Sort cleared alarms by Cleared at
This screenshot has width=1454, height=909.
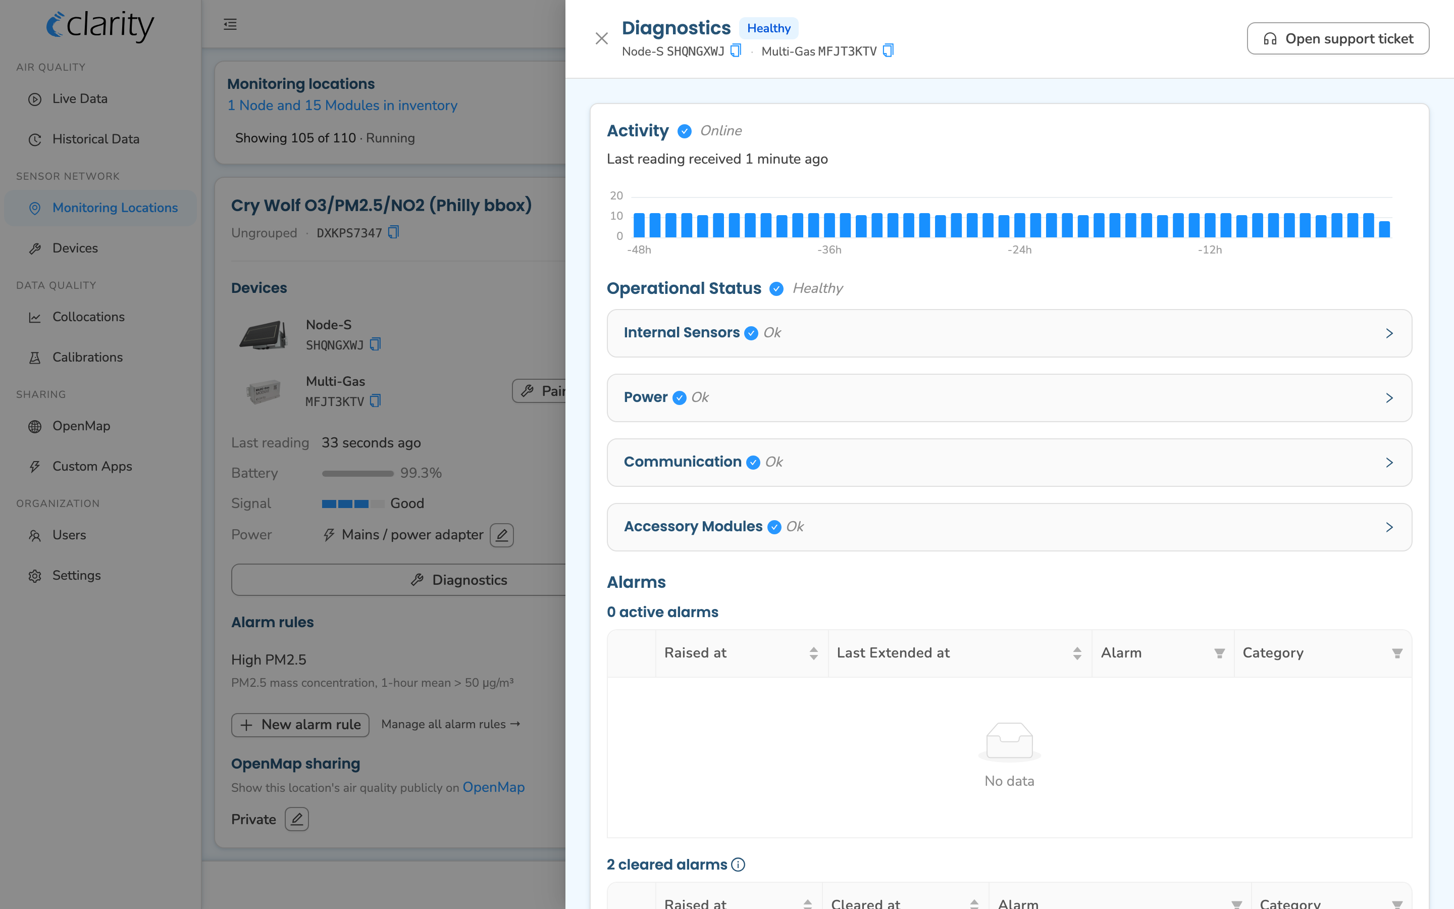974,903
